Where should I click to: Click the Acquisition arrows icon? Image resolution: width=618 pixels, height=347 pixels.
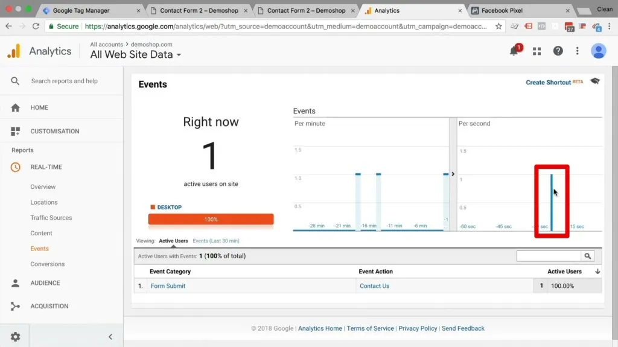15,306
